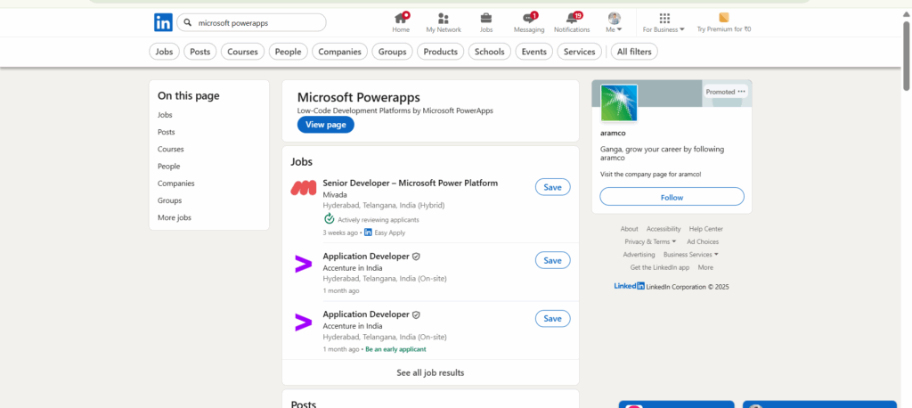Filter results by Groups pill

pos(392,52)
